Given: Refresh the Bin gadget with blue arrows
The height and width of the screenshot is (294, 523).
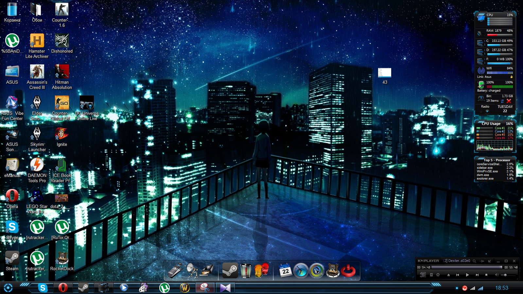Looking at the screenshot, I should [x=502, y=101].
